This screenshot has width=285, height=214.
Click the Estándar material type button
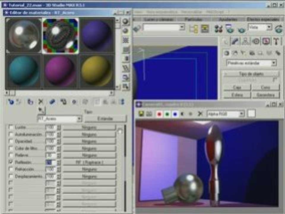point(105,119)
